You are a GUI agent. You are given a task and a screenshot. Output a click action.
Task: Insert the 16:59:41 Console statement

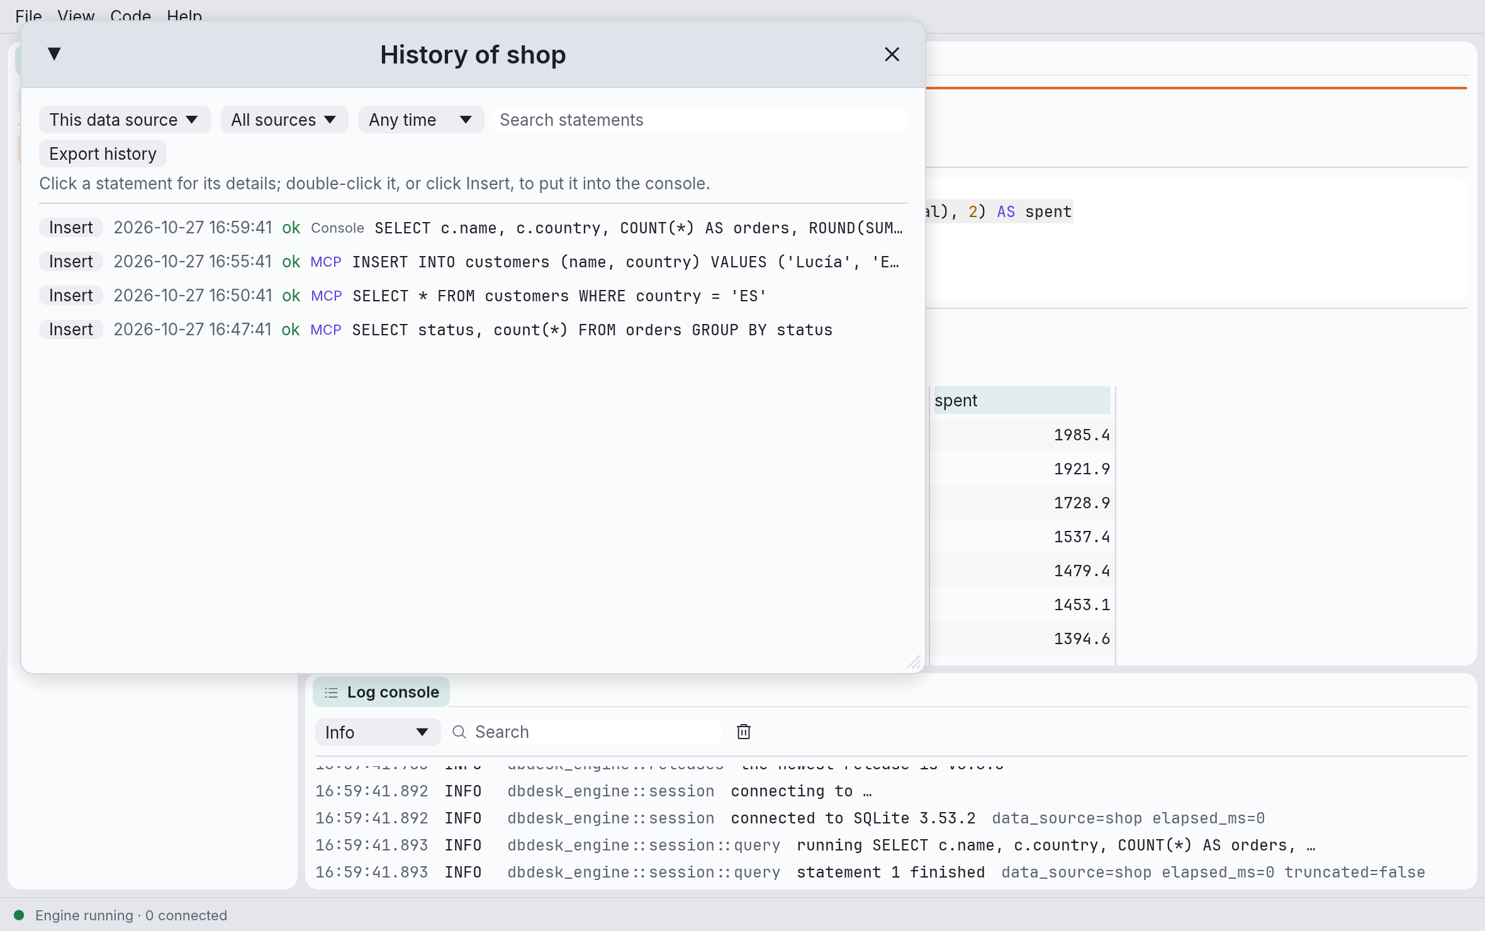coord(71,228)
